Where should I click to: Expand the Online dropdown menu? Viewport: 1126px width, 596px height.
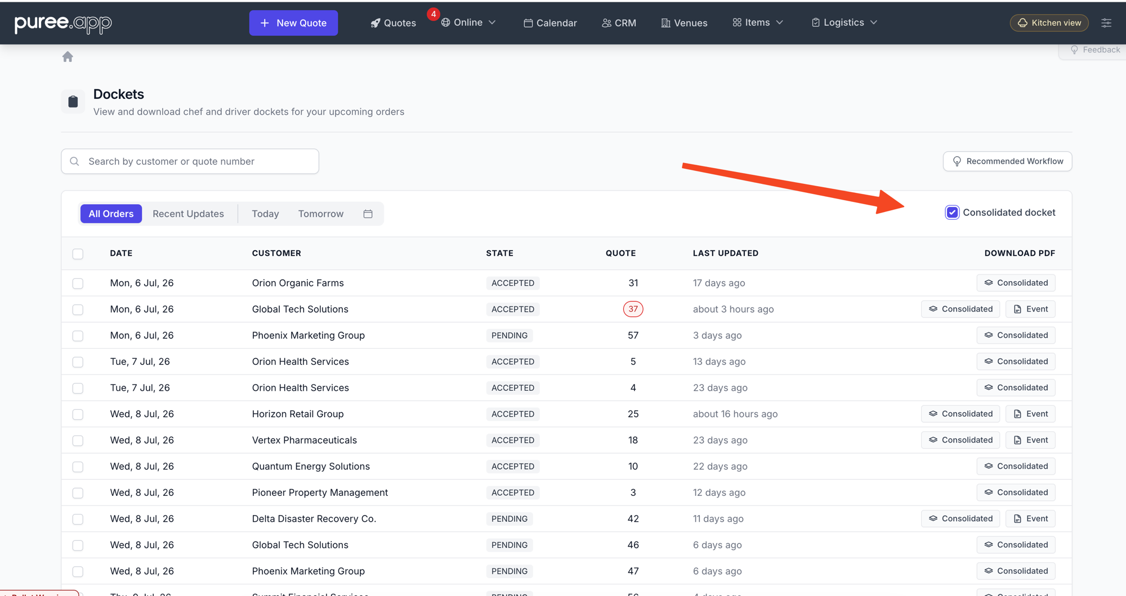click(468, 22)
